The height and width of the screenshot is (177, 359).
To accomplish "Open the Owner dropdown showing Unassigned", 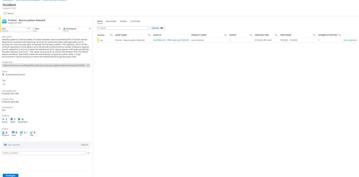I will click(x=77, y=29).
